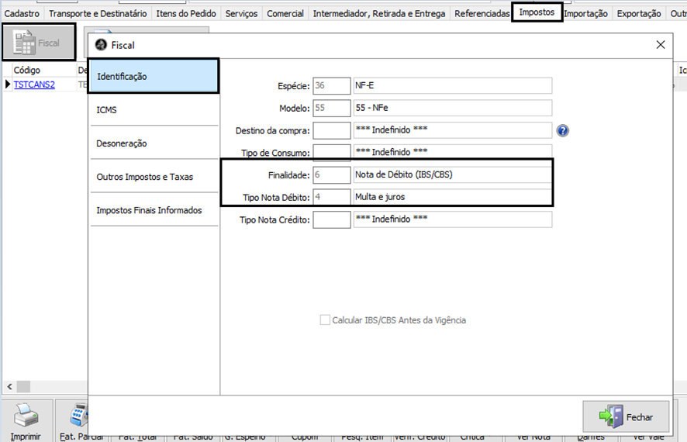This screenshot has height=442, width=687.
Task: Open the Desoneração section
Action: pyautogui.click(x=154, y=143)
